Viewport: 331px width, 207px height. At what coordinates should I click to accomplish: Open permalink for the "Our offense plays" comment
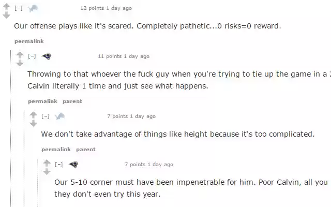(28, 41)
